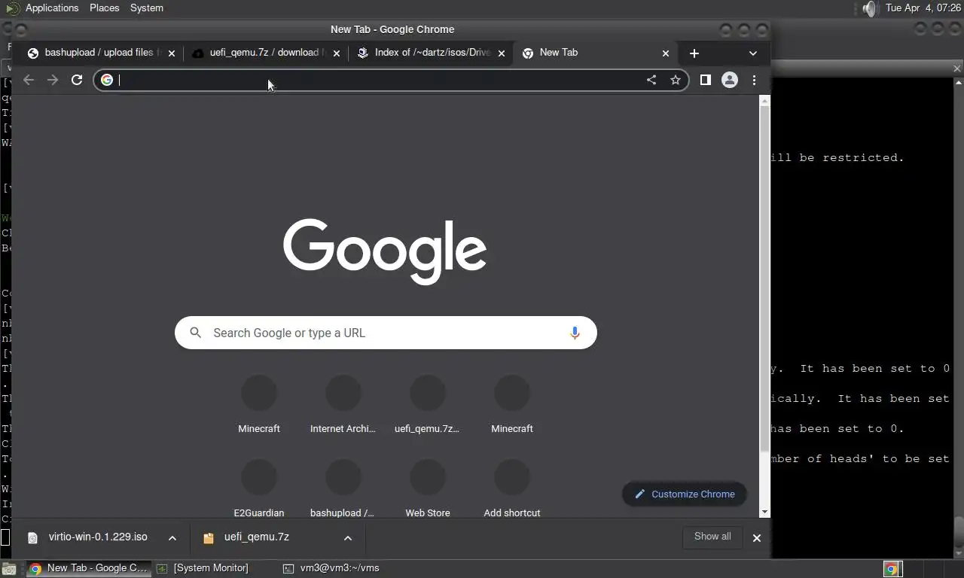Close the downloads bar

point(757,537)
